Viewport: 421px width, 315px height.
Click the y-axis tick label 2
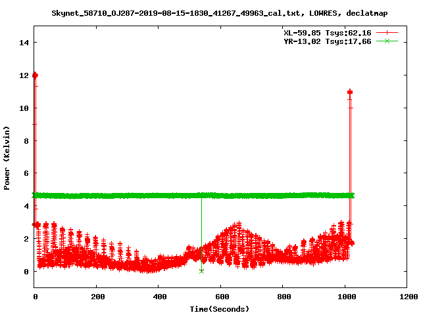[x=26, y=239]
